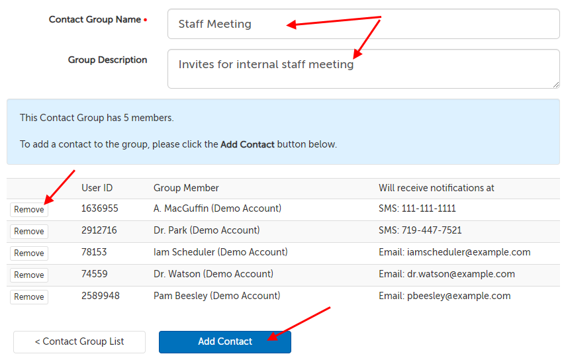Viewport: 564px width, 358px height.
Task: Click the Contact Group Name label
Action: pos(95,20)
